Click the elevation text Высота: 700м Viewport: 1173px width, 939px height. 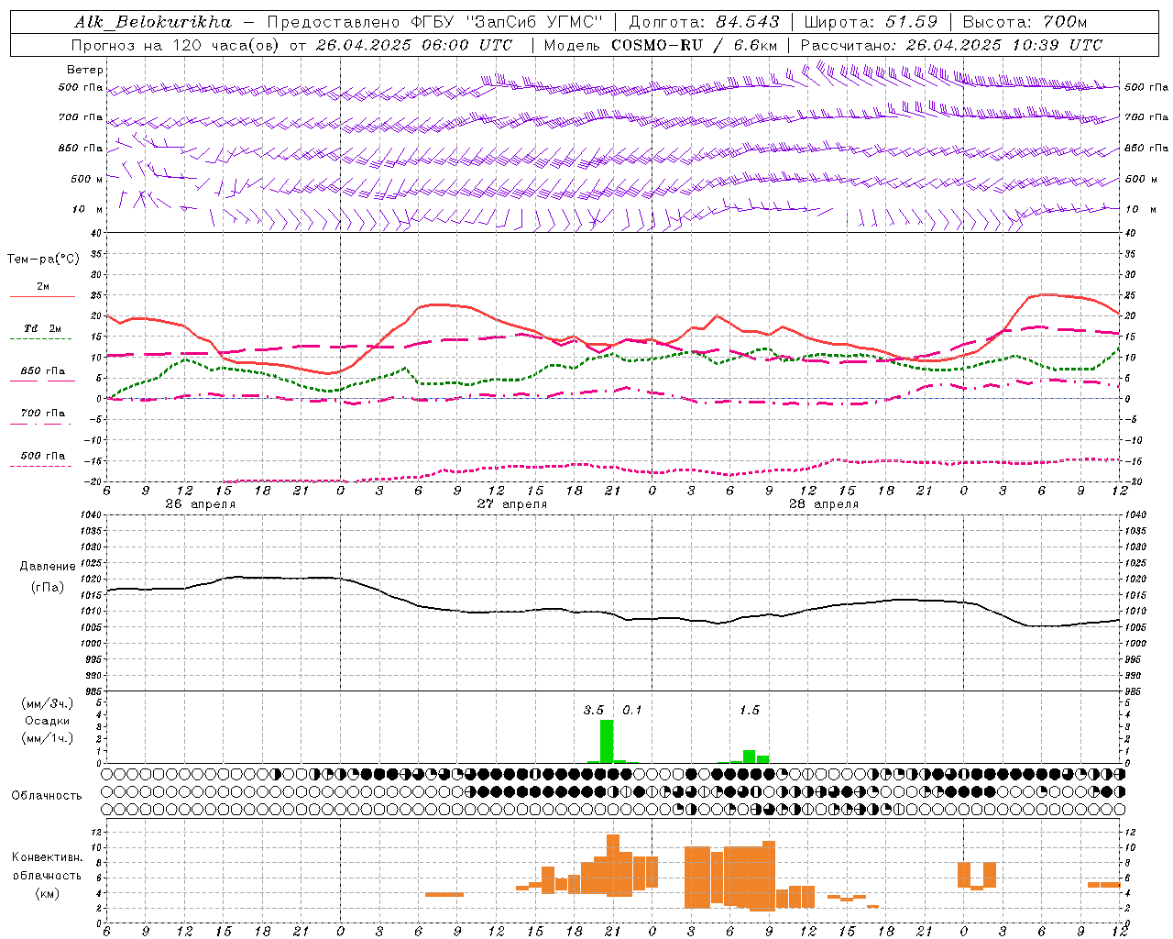(x=1025, y=22)
